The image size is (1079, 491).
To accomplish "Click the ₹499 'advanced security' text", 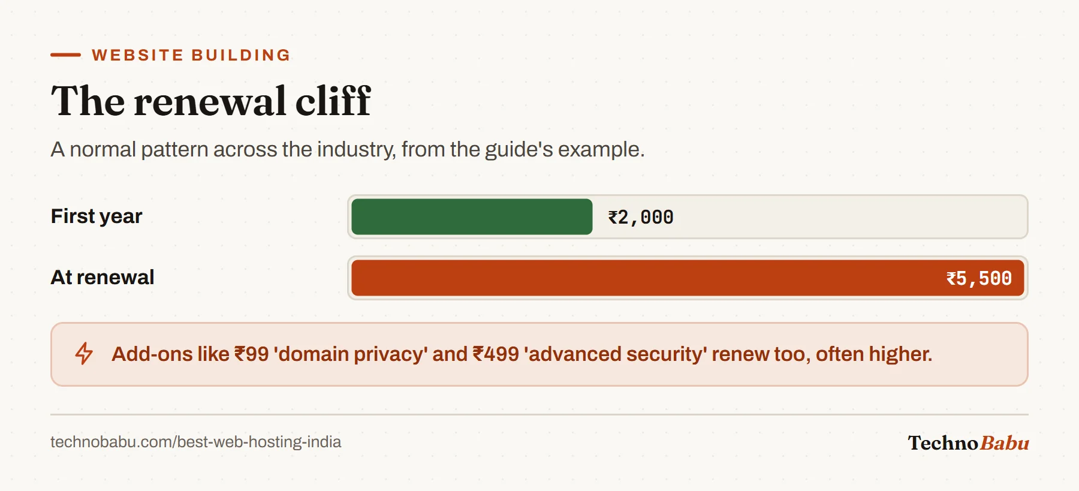I will [590, 354].
